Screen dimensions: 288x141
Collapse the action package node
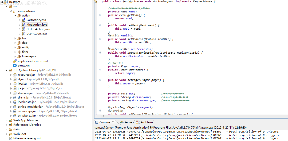point(15,16)
